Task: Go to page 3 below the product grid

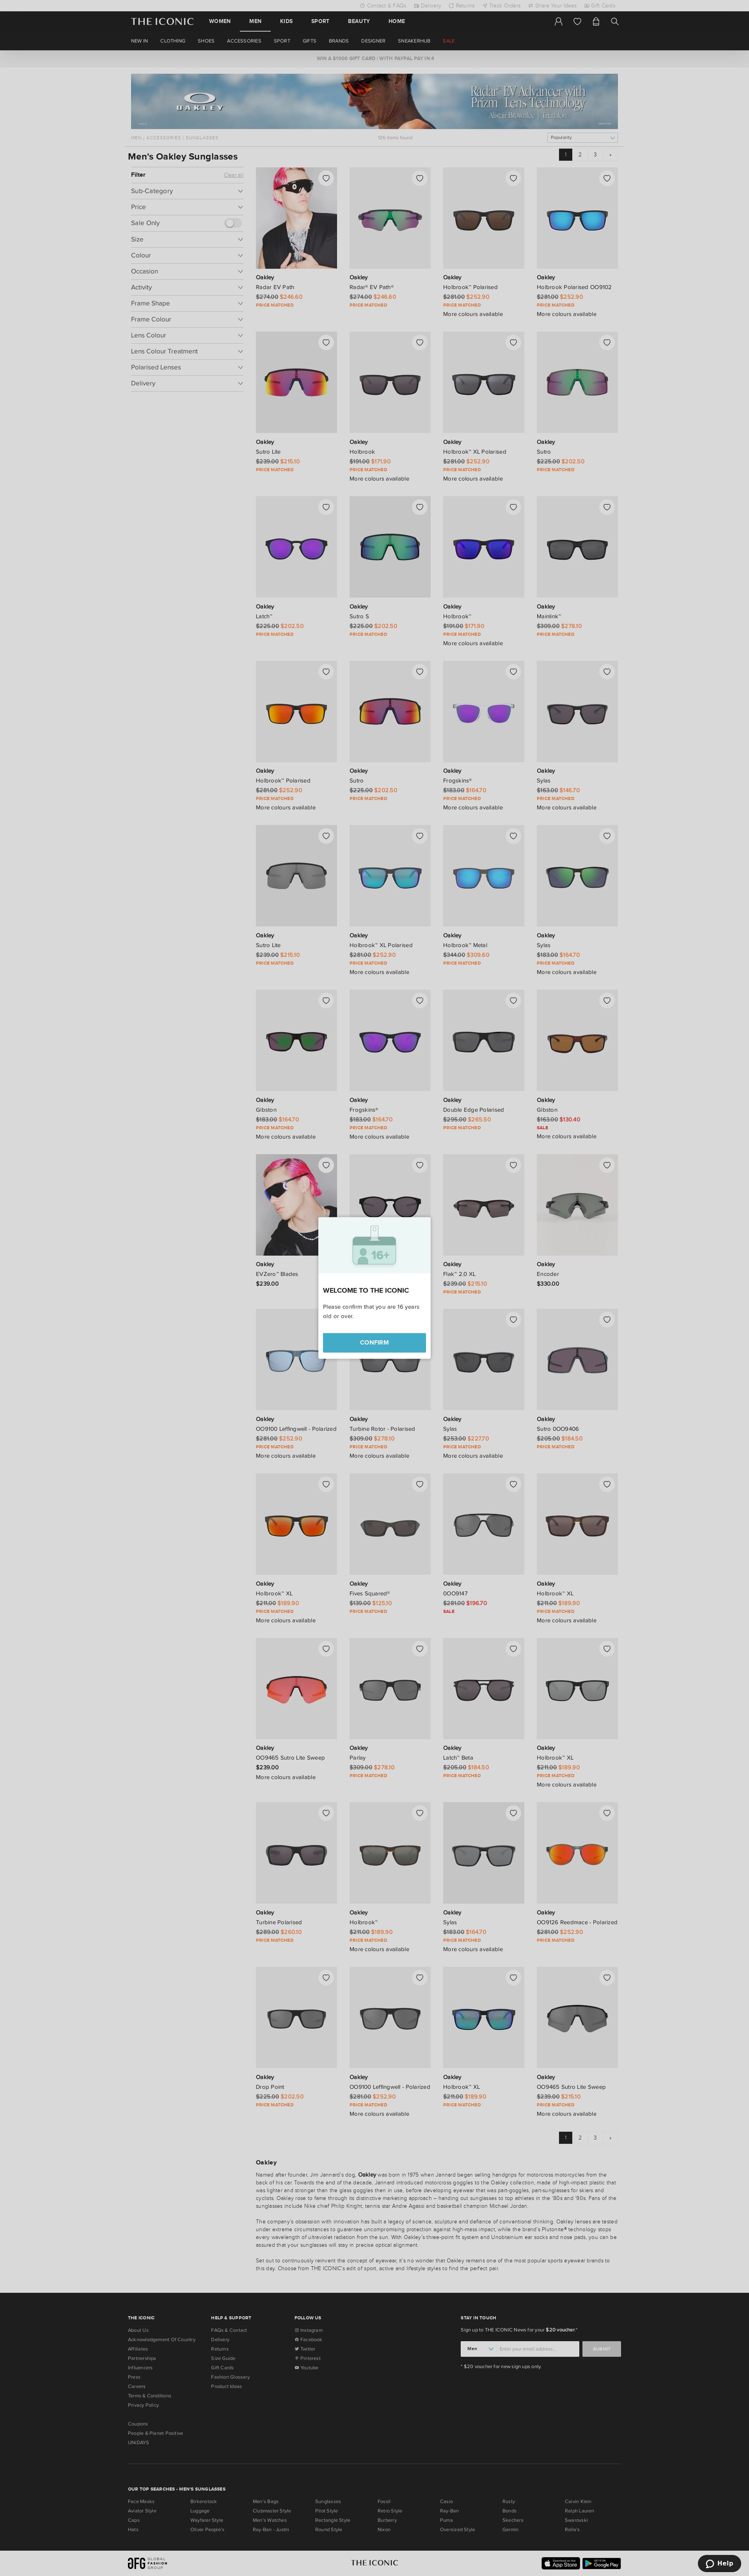Action: pos(595,2137)
